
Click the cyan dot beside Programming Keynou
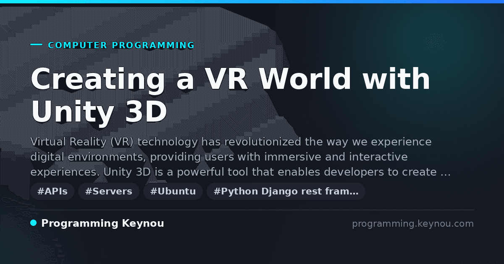(x=34, y=223)
